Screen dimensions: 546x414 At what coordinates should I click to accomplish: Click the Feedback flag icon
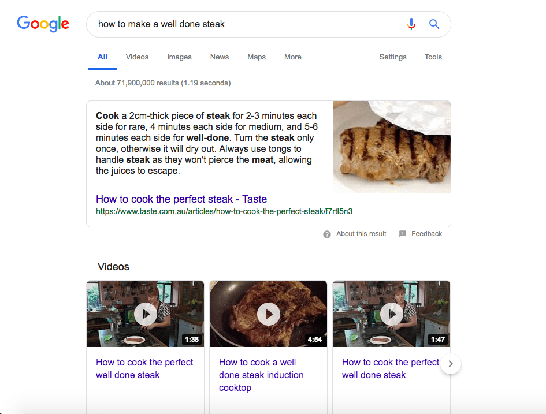point(403,233)
